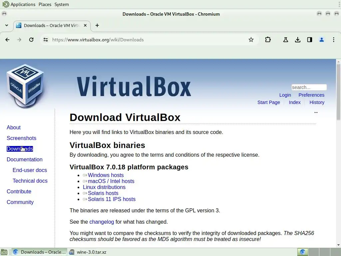Viewport: 341px width, 256px height.
Task: Open the Extensions puzzle icon
Action: [x=268, y=40]
